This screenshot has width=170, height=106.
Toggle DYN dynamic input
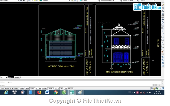61,89
